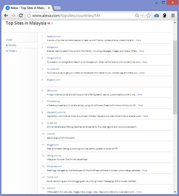Open the Twitter.com link

click(x=52, y=177)
